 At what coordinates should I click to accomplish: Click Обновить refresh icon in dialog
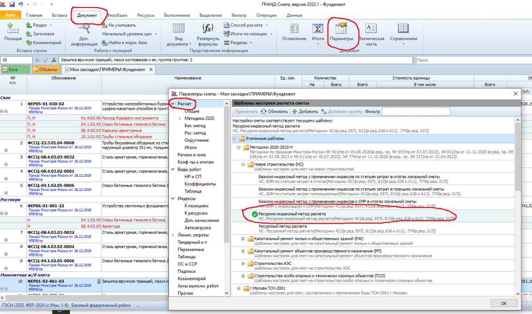coord(263,112)
